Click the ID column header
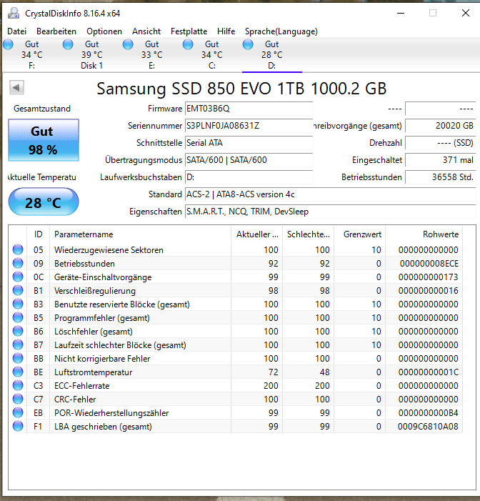The image size is (480, 501). coord(39,234)
